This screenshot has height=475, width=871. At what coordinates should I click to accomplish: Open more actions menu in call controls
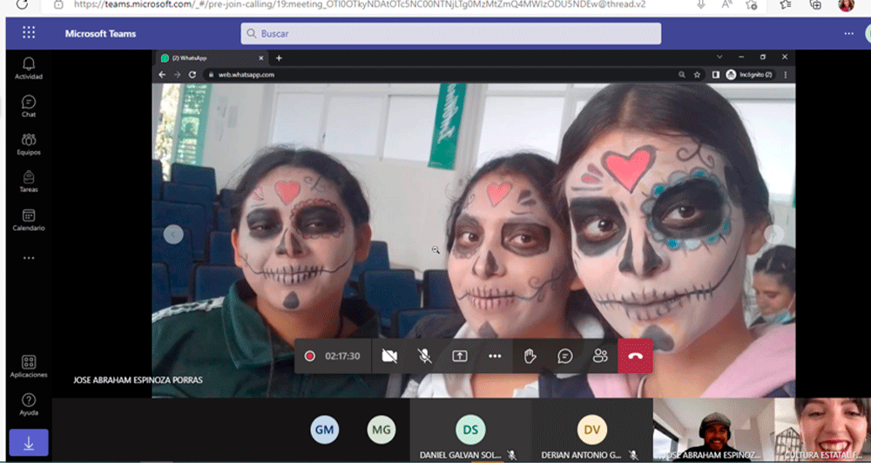click(495, 356)
